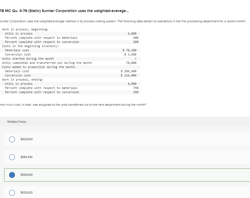Click the question title TB MC Qu. 4-76
The width and height of the screenshot is (250, 198).
coord(64,11)
